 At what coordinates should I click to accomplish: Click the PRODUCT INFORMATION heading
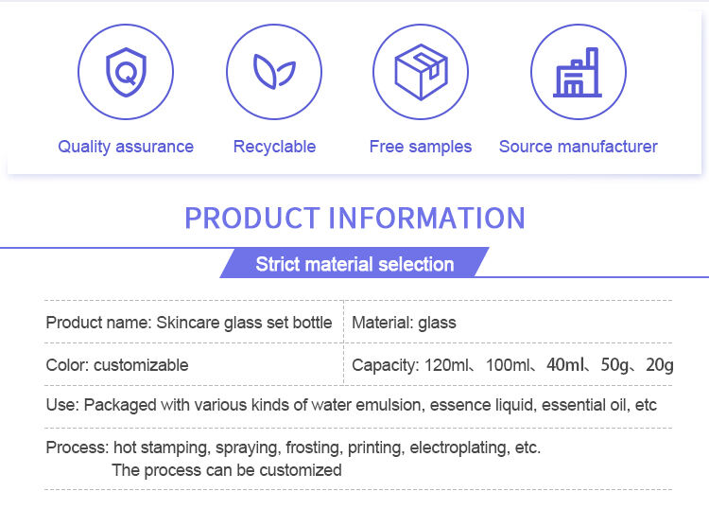click(354, 219)
